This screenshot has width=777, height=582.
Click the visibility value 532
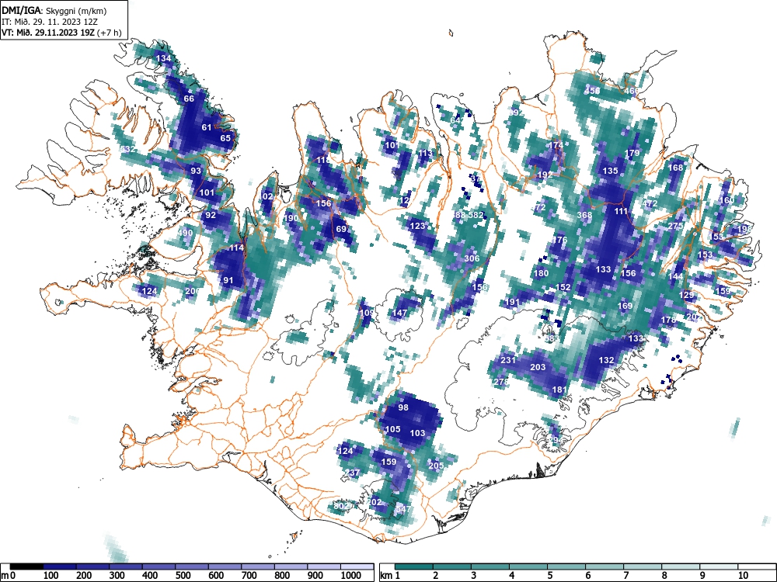[x=127, y=149]
